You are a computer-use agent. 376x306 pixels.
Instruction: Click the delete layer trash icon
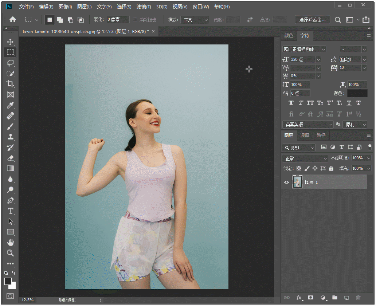(x=358, y=298)
